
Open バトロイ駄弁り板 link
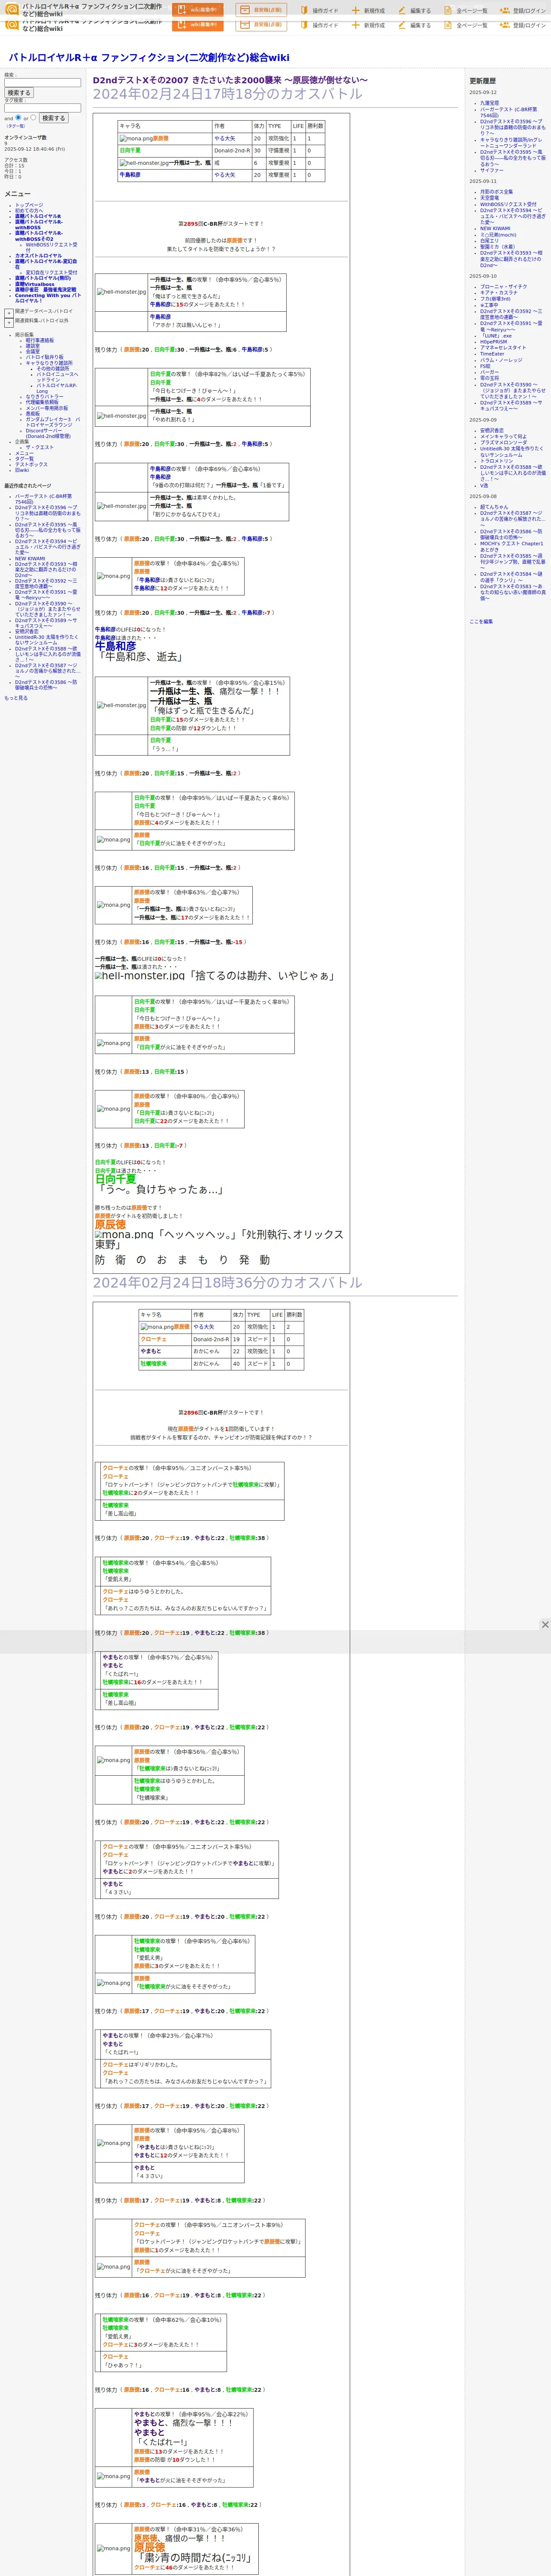click(44, 357)
